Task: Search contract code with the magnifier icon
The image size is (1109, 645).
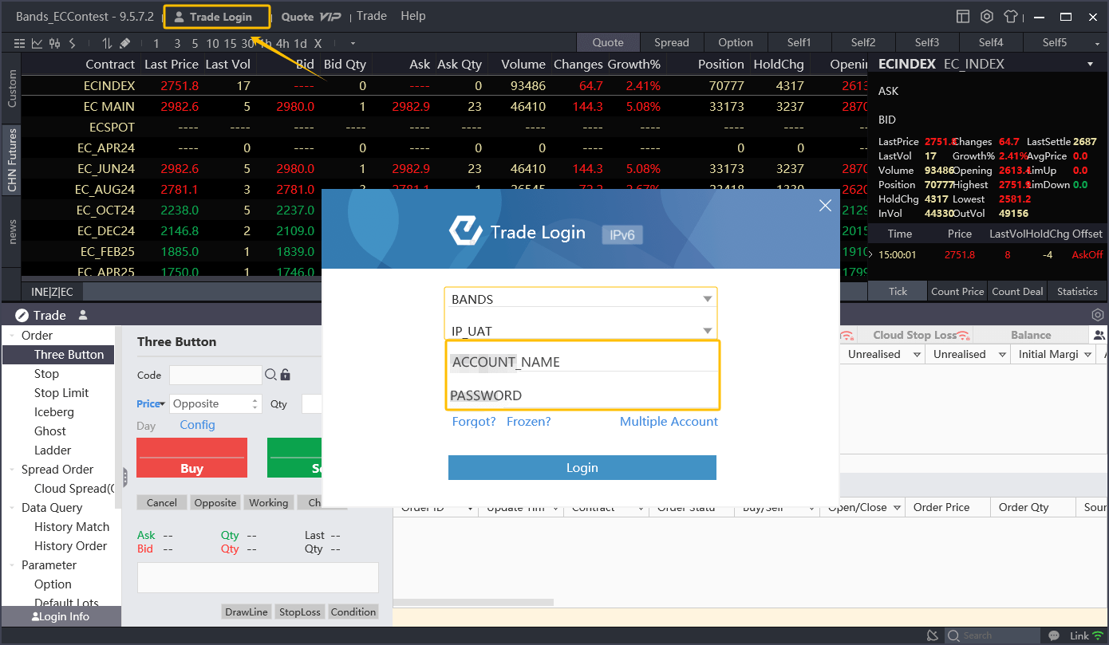Action: pos(270,375)
